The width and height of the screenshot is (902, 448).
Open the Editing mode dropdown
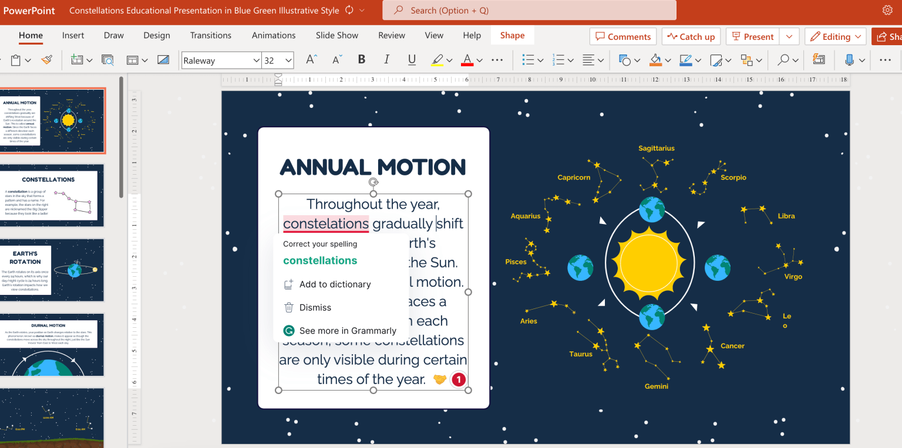click(835, 36)
